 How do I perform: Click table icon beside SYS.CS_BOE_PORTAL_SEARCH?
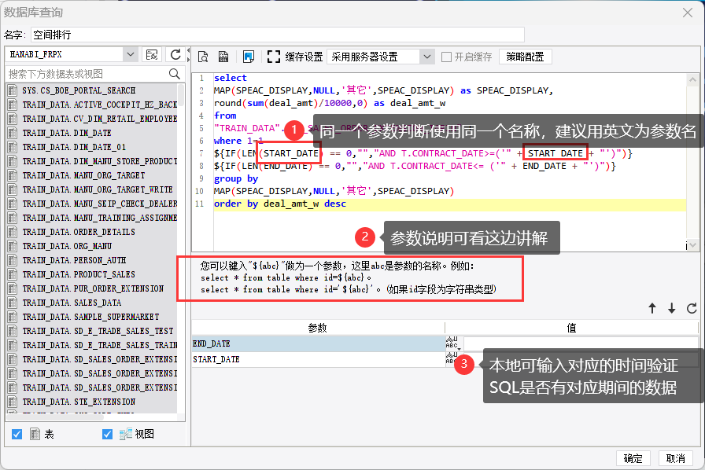pyautogui.click(x=13, y=90)
